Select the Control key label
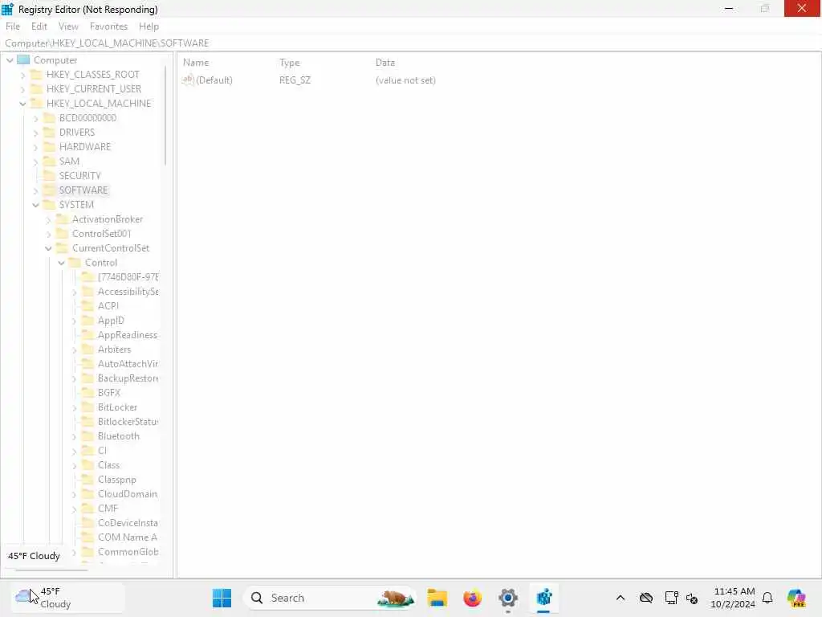Image resolution: width=822 pixels, height=617 pixels. click(101, 263)
